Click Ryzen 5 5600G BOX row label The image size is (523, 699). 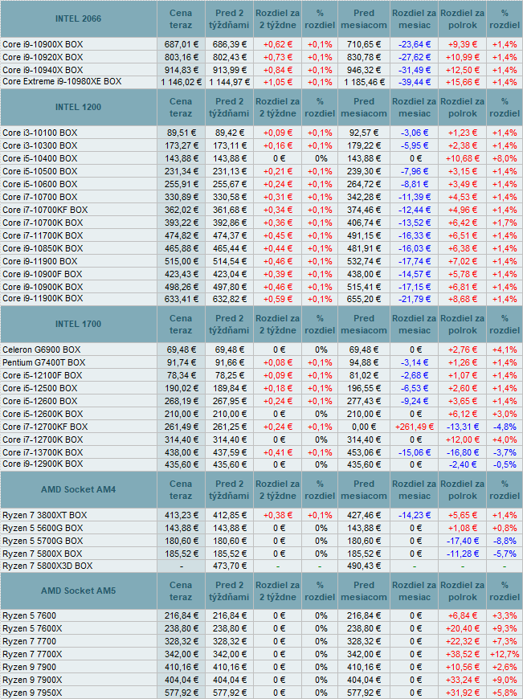coord(43,528)
